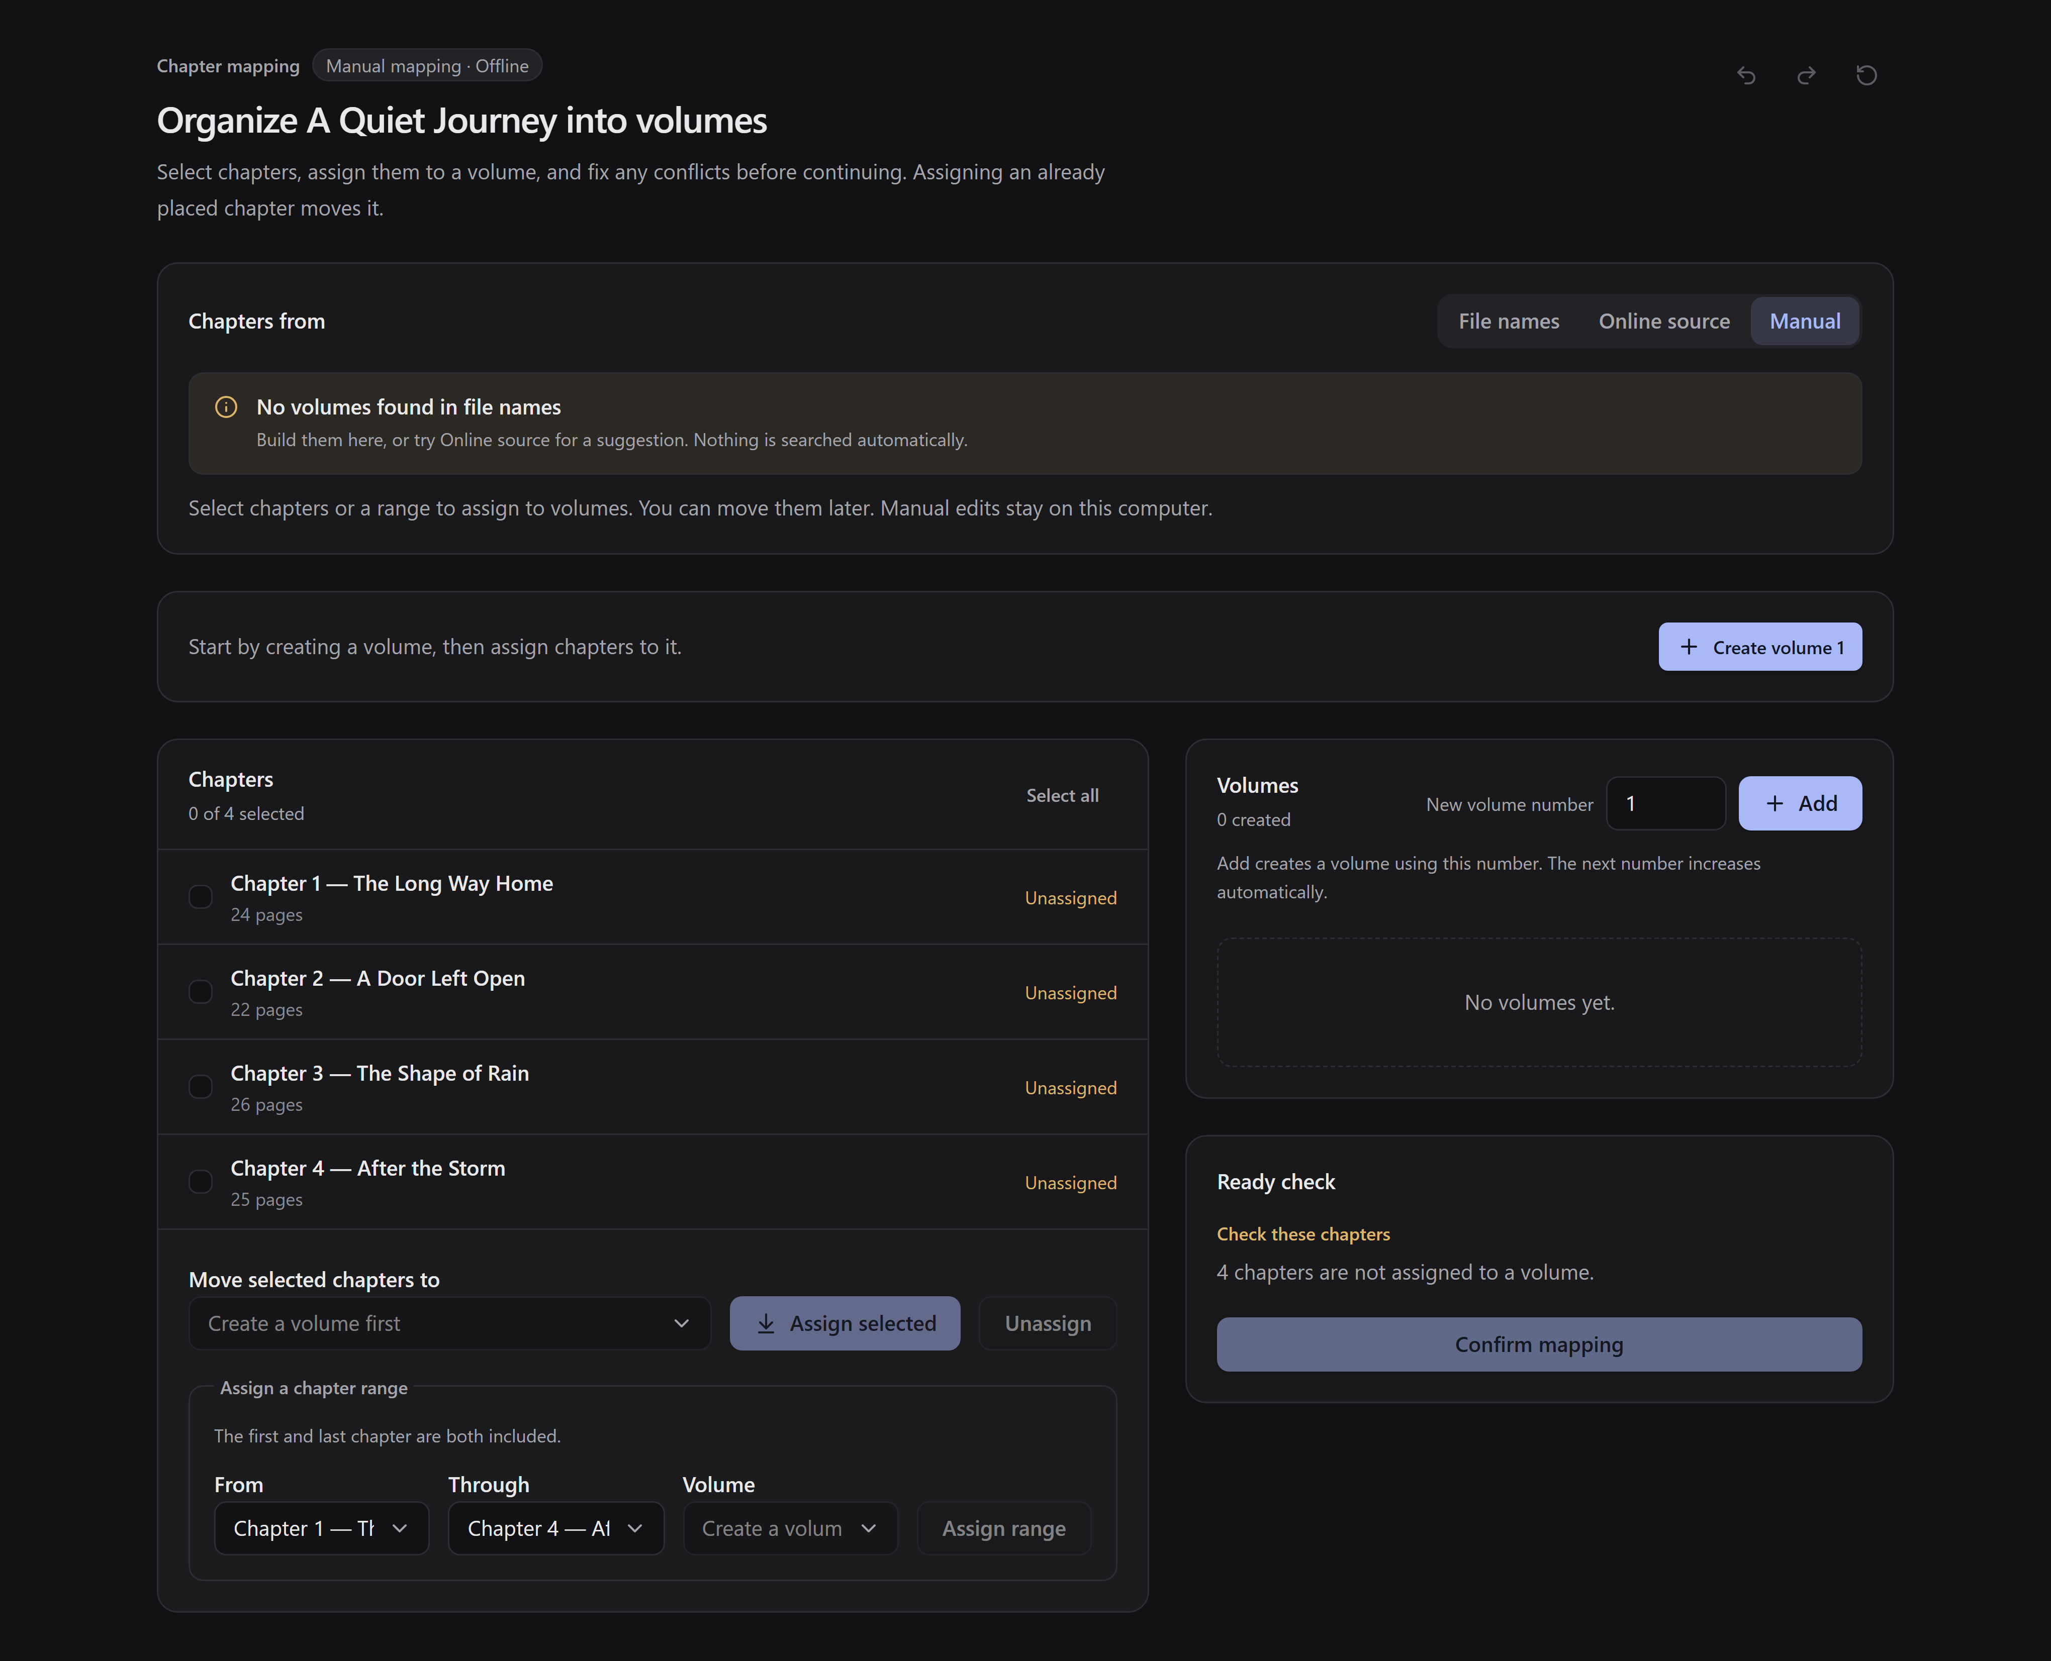Click the No volumes yet placeholder
The width and height of the screenshot is (2051, 1661).
(x=1538, y=1002)
